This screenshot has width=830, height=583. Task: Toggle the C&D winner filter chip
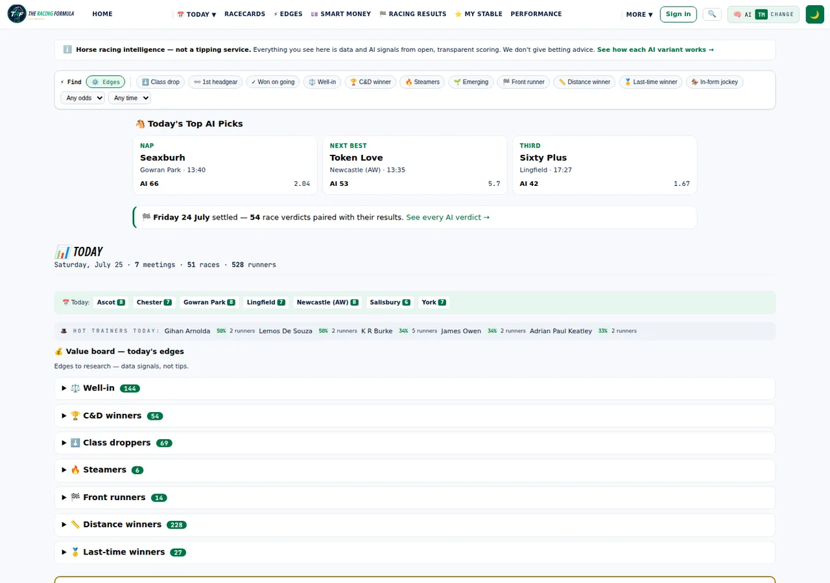pyautogui.click(x=370, y=82)
